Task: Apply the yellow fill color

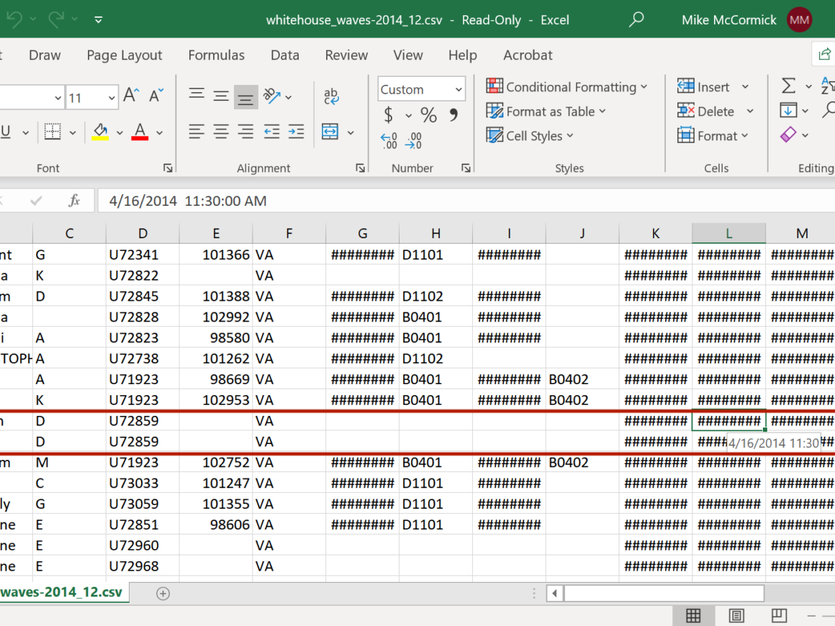Action: coord(100,132)
